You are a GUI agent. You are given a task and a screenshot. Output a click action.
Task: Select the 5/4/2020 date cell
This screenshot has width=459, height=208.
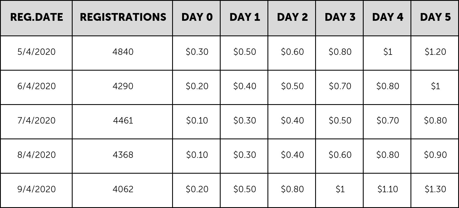pyautogui.click(x=36, y=53)
